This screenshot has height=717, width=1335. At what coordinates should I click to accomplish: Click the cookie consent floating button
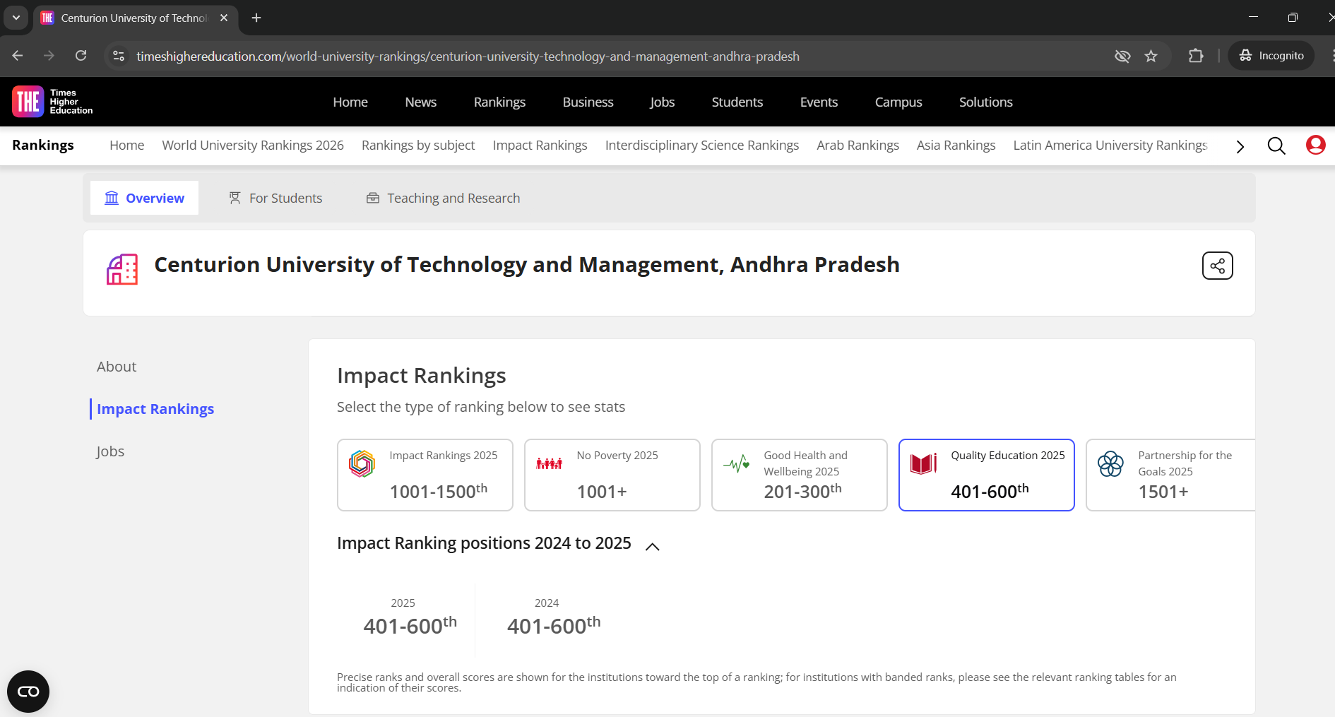[28, 691]
